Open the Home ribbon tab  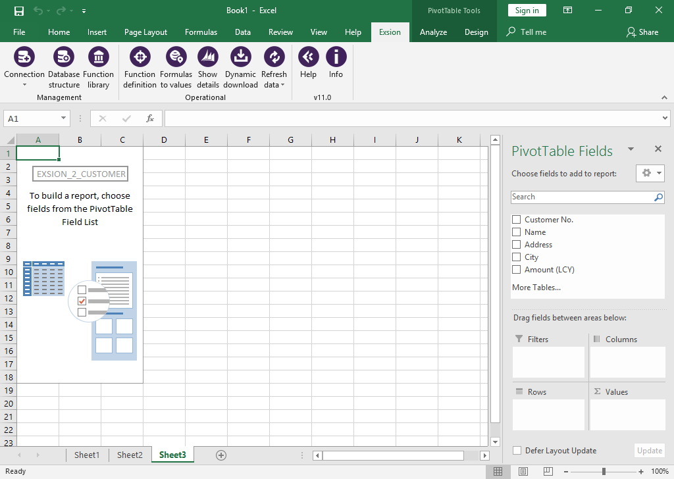point(59,32)
